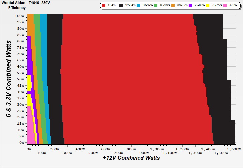This screenshot has height=168, width=243.
Task: Click the 50W tick label on y-axis
Action: 20,79
